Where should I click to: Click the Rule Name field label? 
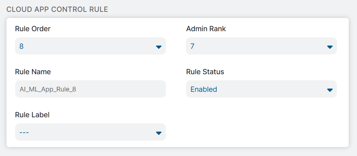(x=33, y=72)
